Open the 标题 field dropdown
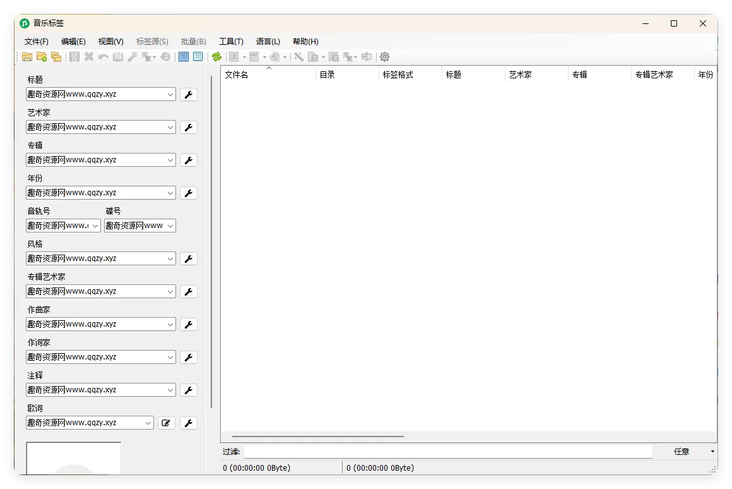Viewport: 732px width, 489px height. pyautogui.click(x=170, y=94)
